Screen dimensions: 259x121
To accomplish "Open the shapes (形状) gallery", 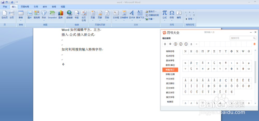I will [44, 16].
